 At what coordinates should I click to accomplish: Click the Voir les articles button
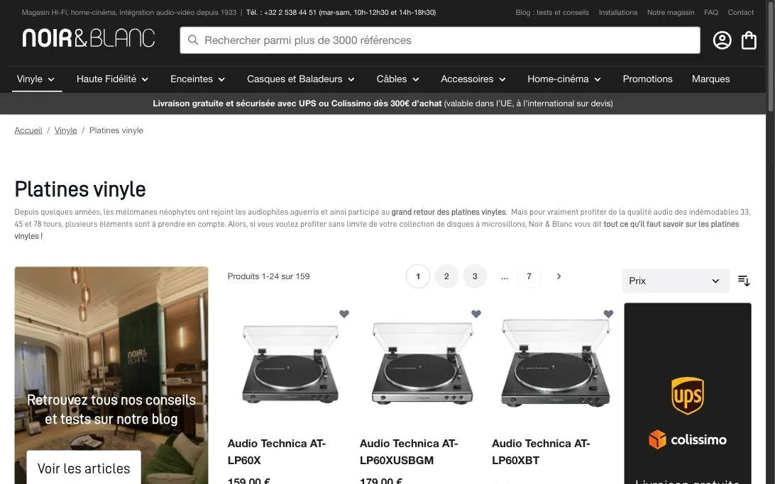84,468
